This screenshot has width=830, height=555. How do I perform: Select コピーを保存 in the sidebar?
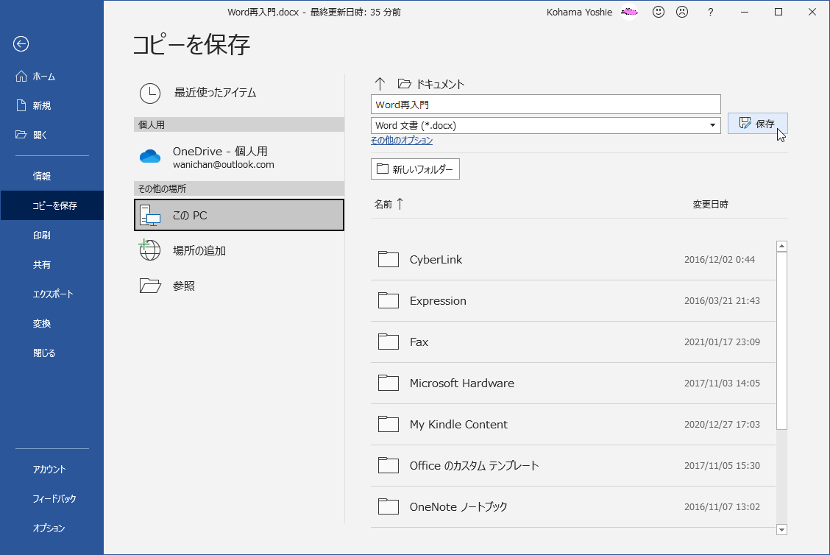point(52,205)
